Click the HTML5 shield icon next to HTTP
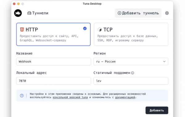 pos(22,30)
